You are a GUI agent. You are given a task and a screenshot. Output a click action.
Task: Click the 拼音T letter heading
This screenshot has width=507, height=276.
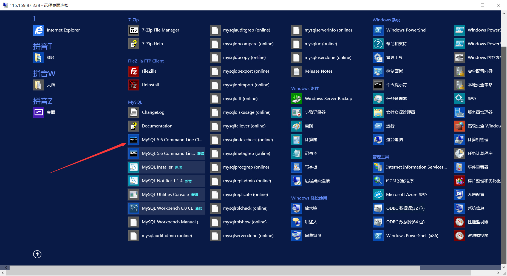point(43,46)
